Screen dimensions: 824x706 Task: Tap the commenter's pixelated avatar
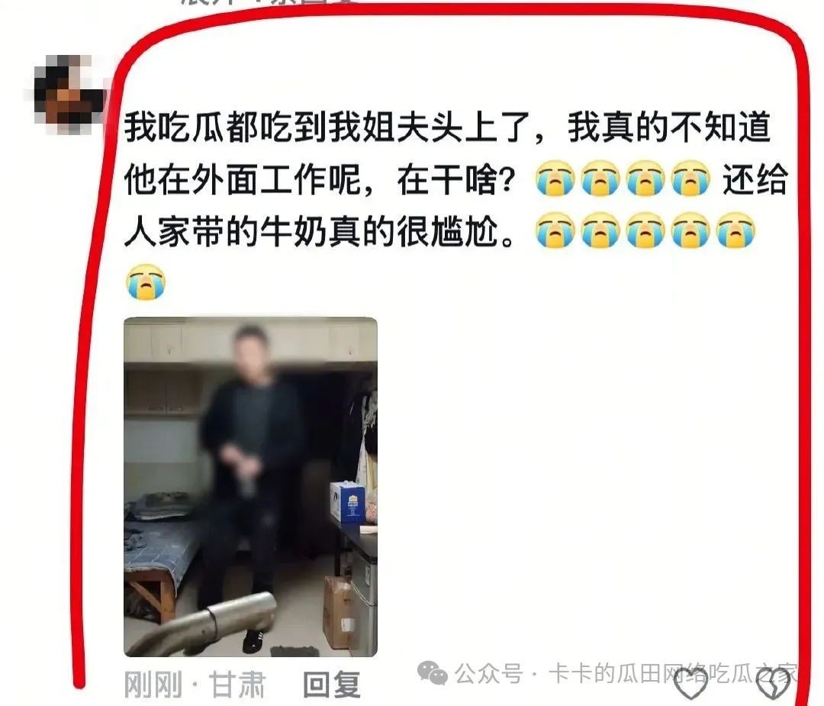click(66, 95)
